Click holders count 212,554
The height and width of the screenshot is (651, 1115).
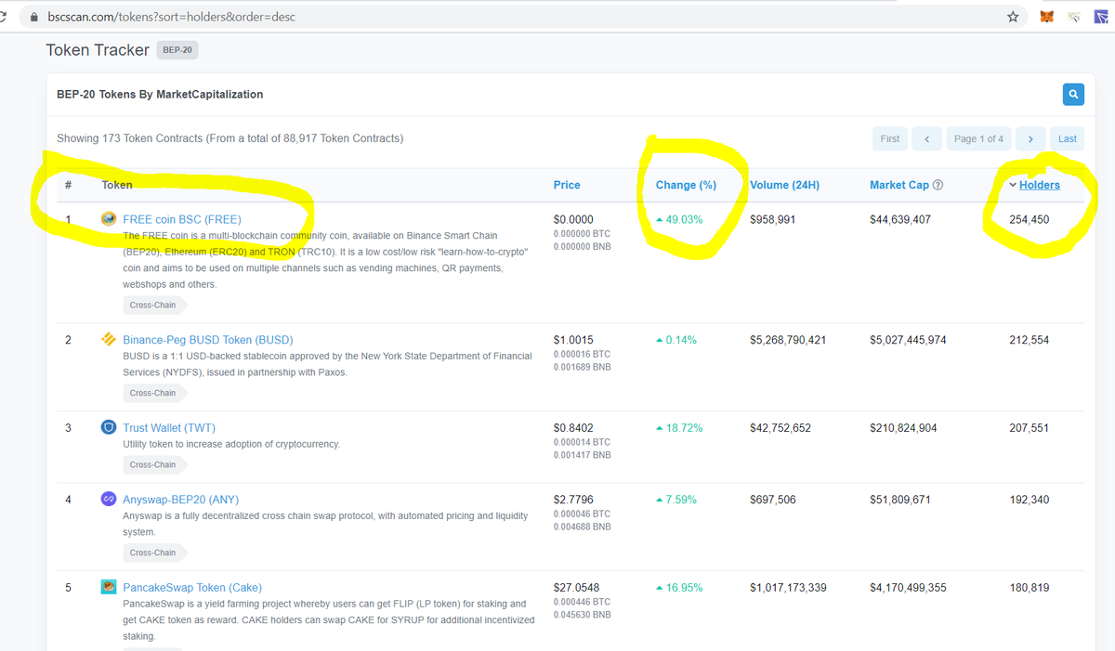click(1029, 340)
